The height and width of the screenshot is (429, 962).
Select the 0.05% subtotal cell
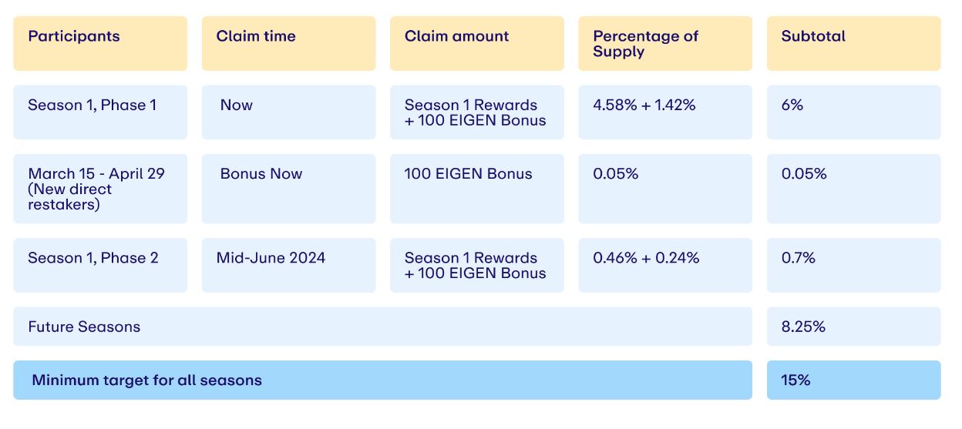pyautogui.click(x=853, y=189)
